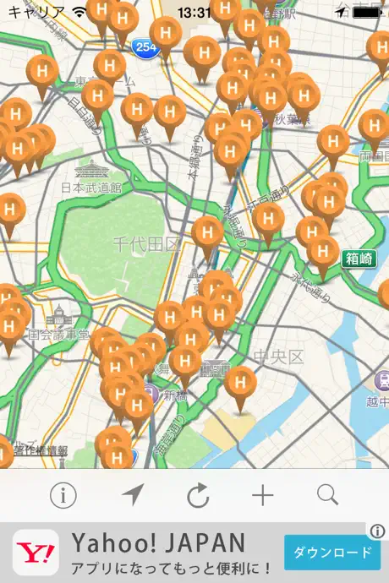The width and height of the screenshot is (389, 583).
Task: Tap the 国会議事堂 building icon
Action: (58, 315)
